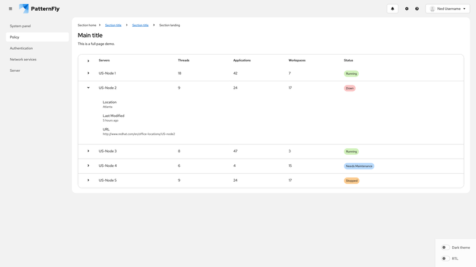Open the Ned Username dropdown
Viewport: 476px width, 267px height.
pyautogui.click(x=448, y=9)
